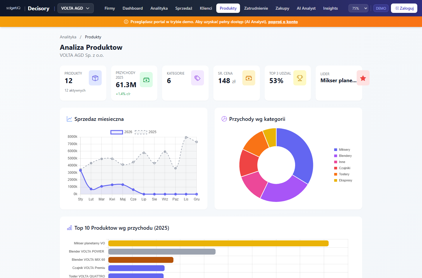Open AI Analyst from the navigation
This screenshot has width=422, height=278.
[306, 8]
